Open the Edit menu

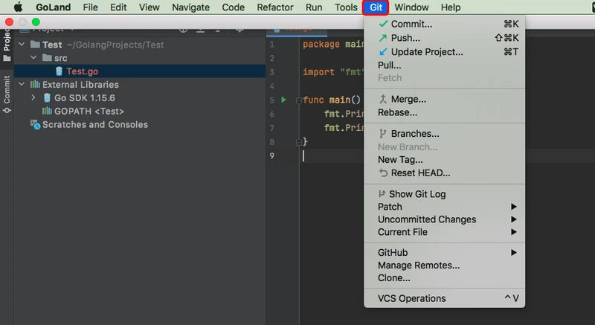[118, 7]
